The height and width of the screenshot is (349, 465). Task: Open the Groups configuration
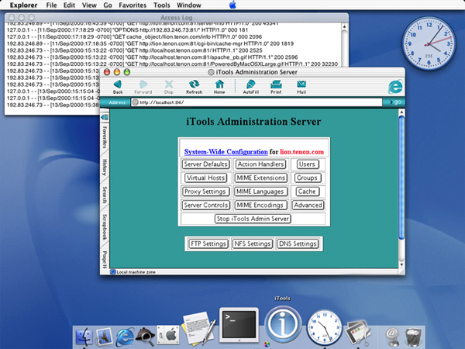click(x=307, y=178)
